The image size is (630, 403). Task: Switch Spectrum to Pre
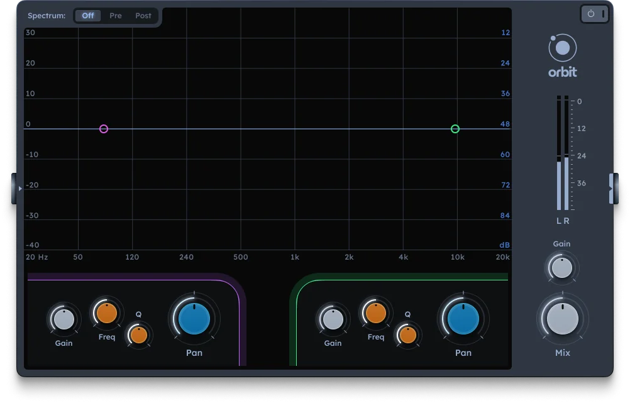pos(116,16)
